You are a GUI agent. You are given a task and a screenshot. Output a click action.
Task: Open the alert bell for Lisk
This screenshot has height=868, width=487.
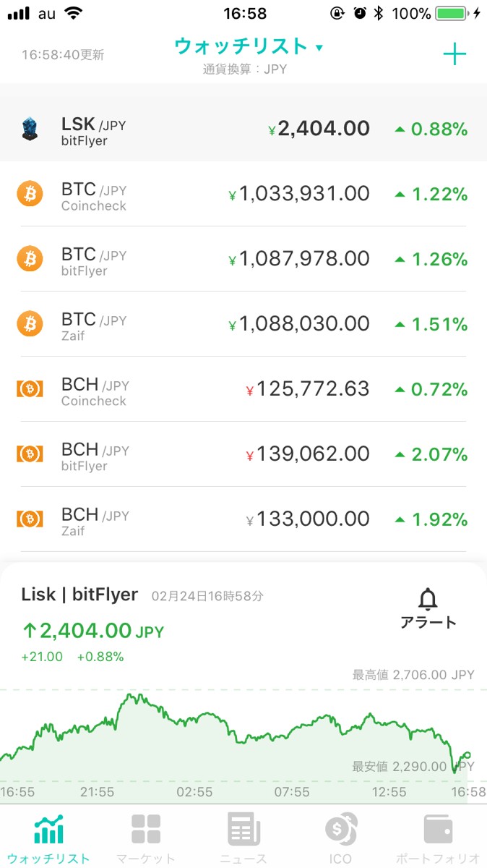coord(428,601)
